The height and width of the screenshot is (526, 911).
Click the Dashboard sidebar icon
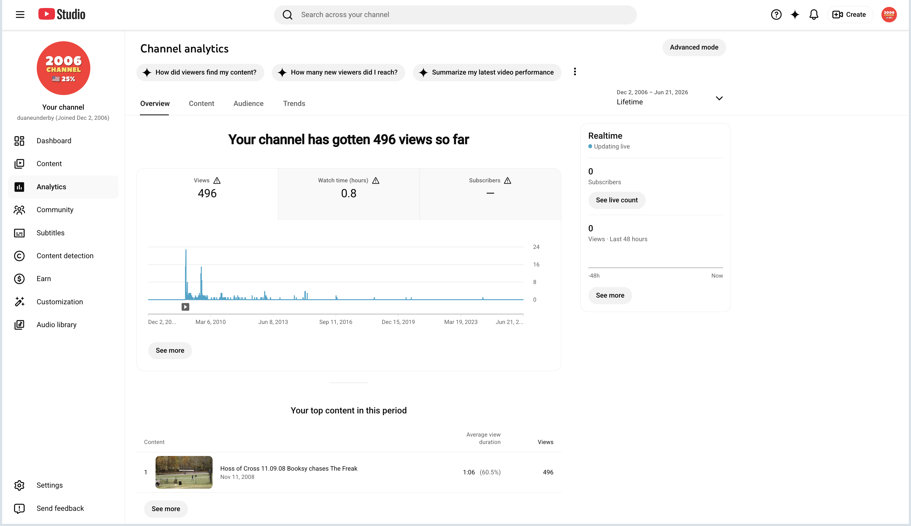(19, 141)
